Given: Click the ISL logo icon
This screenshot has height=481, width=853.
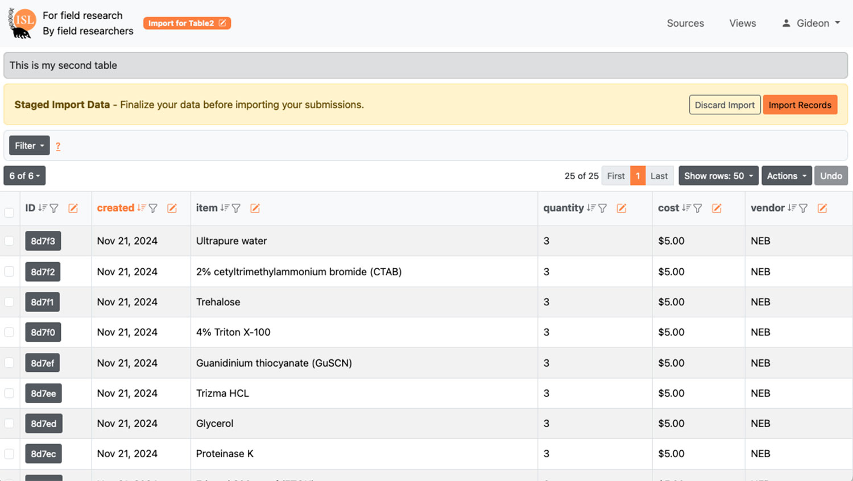Looking at the screenshot, I should coord(22,23).
